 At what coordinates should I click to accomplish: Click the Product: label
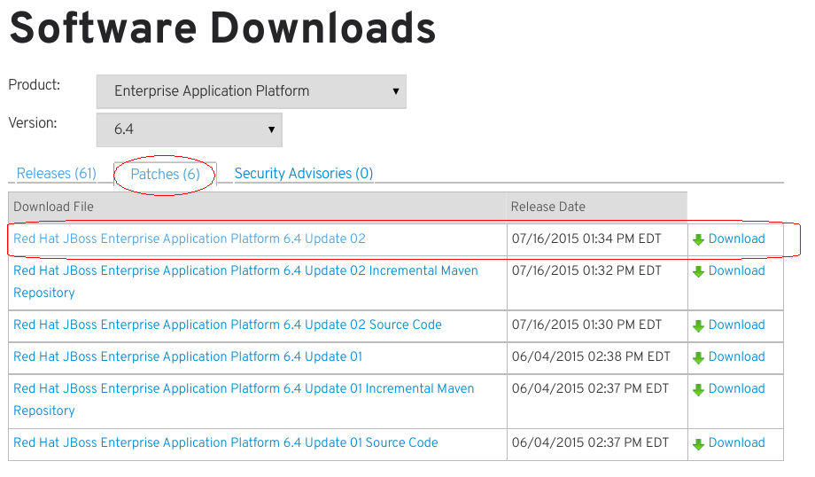tap(35, 85)
